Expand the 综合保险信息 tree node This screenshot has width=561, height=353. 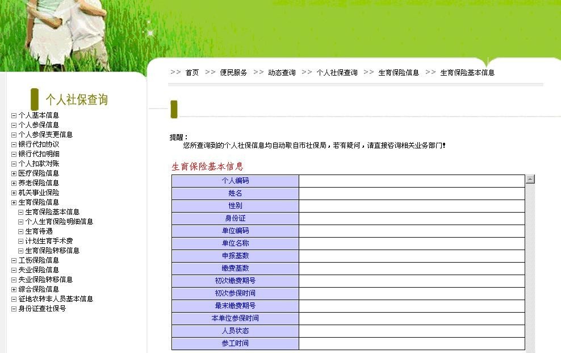coord(13,289)
